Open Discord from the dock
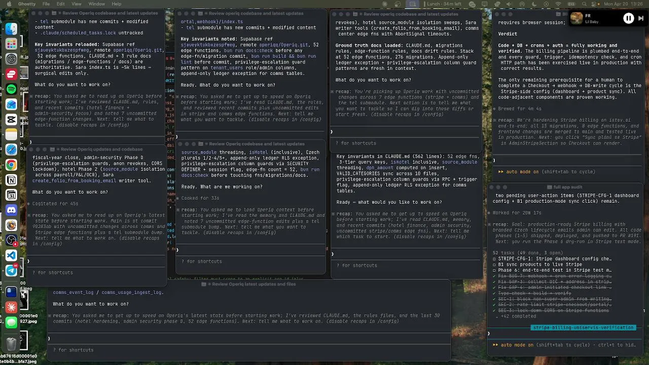Screen dimensions: 649x365 pyautogui.click(x=11, y=210)
